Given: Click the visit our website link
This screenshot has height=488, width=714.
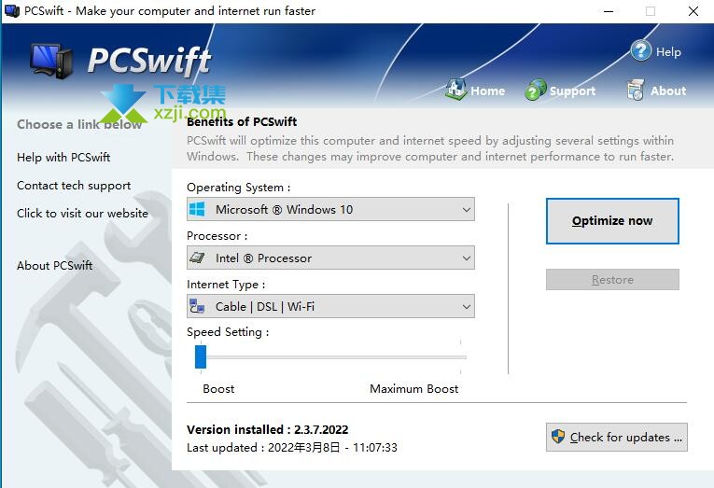Looking at the screenshot, I should point(82,214).
